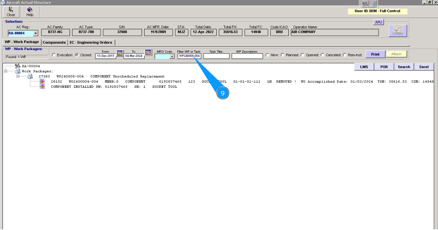
Task: Click the Close toolbar icon
Action: [11, 12]
